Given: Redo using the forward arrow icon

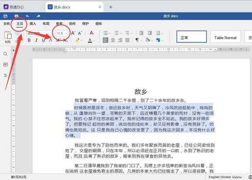Looking at the screenshot, I should 38,16.
